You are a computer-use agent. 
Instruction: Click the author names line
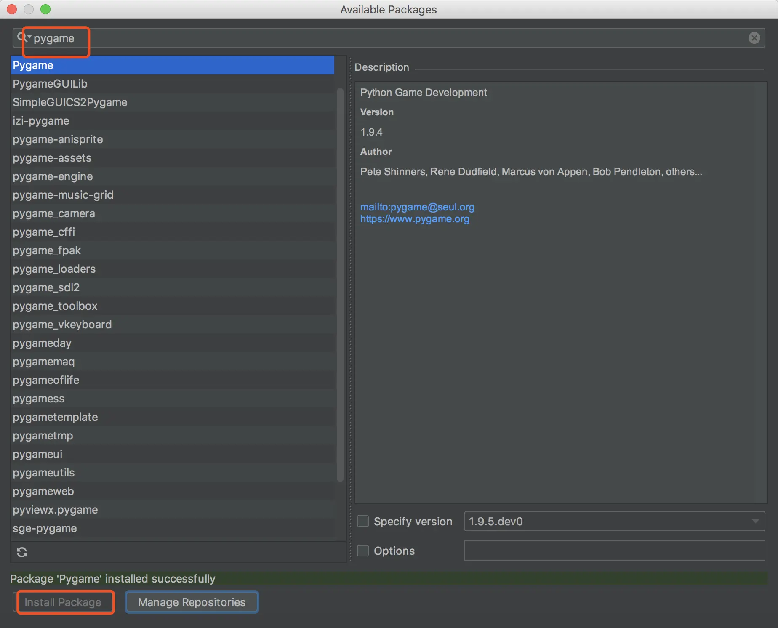point(531,171)
